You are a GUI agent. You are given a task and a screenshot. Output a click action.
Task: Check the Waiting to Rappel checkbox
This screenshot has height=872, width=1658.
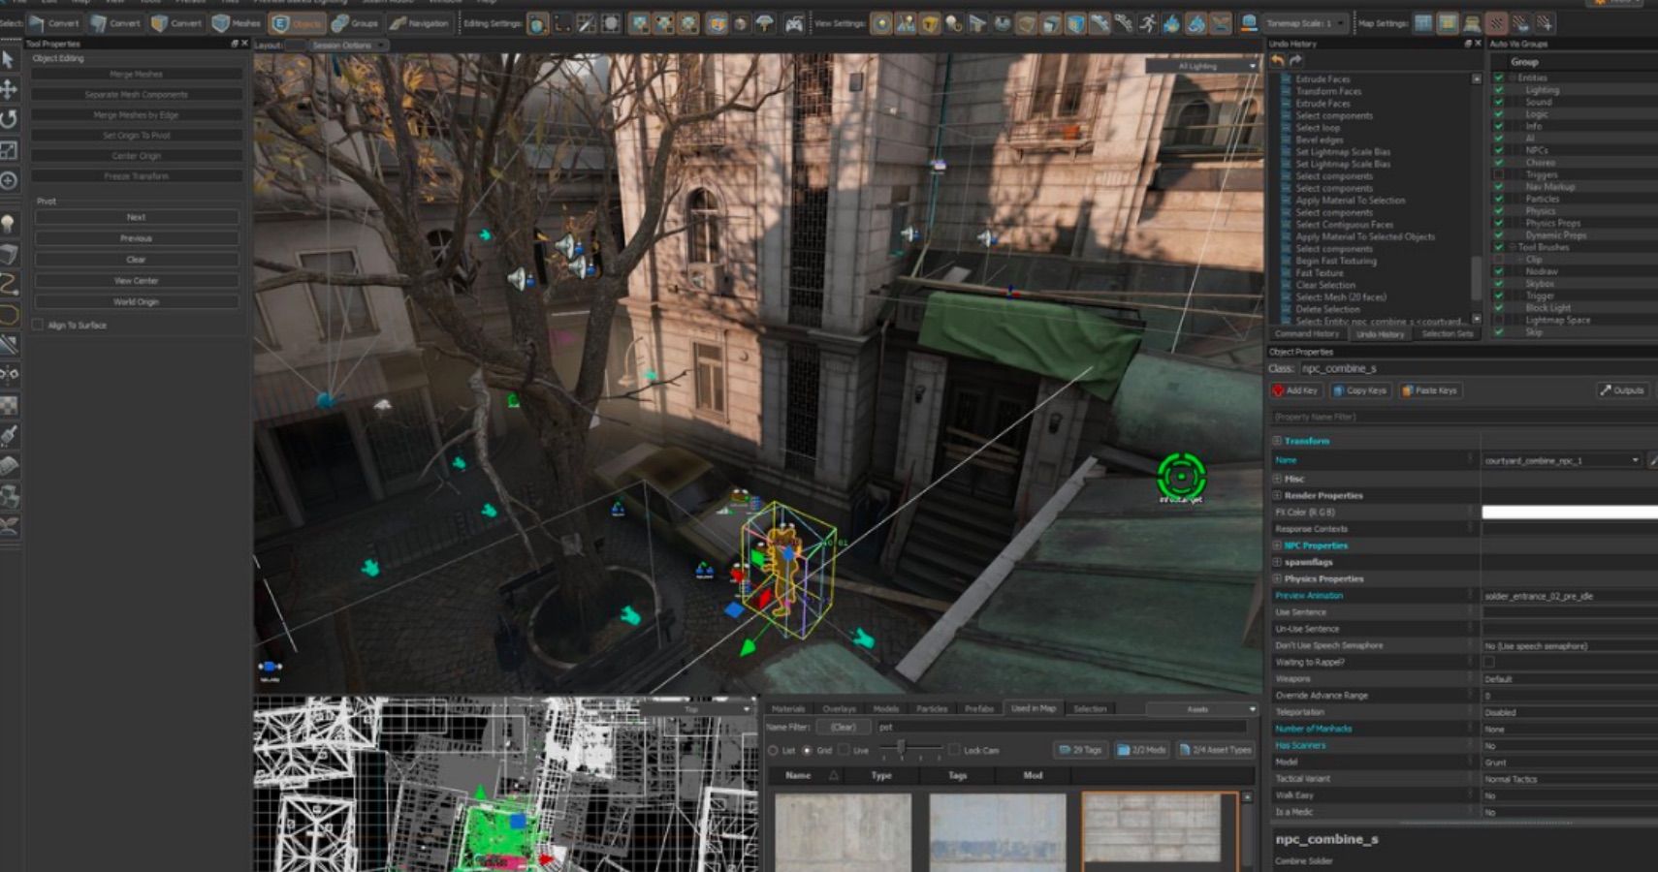(1489, 662)
